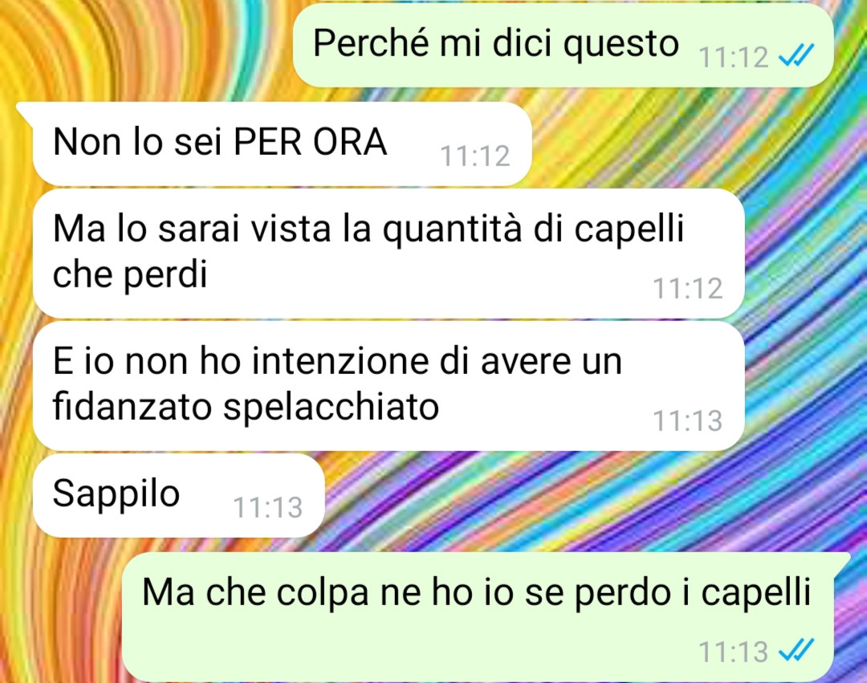The image size is (867, 683).
Task: Click the word 'PER ORA' in the received message
Action: coord(310,142)
